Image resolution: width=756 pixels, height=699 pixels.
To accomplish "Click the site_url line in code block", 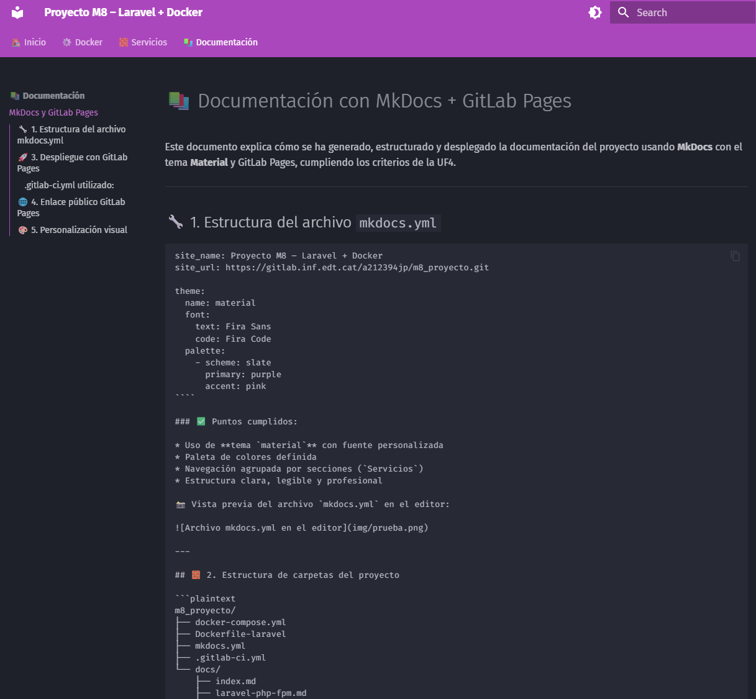I will point(332,268).
